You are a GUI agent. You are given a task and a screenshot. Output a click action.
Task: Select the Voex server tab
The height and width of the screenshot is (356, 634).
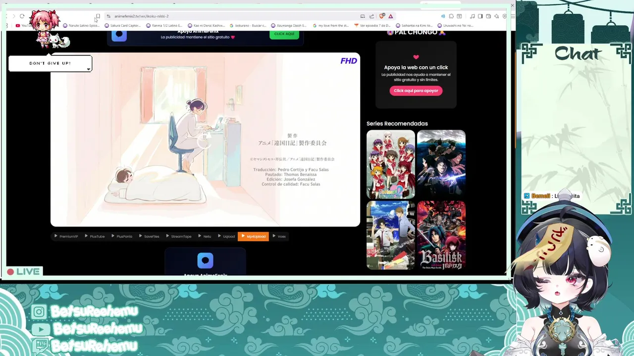click(279, 236)
